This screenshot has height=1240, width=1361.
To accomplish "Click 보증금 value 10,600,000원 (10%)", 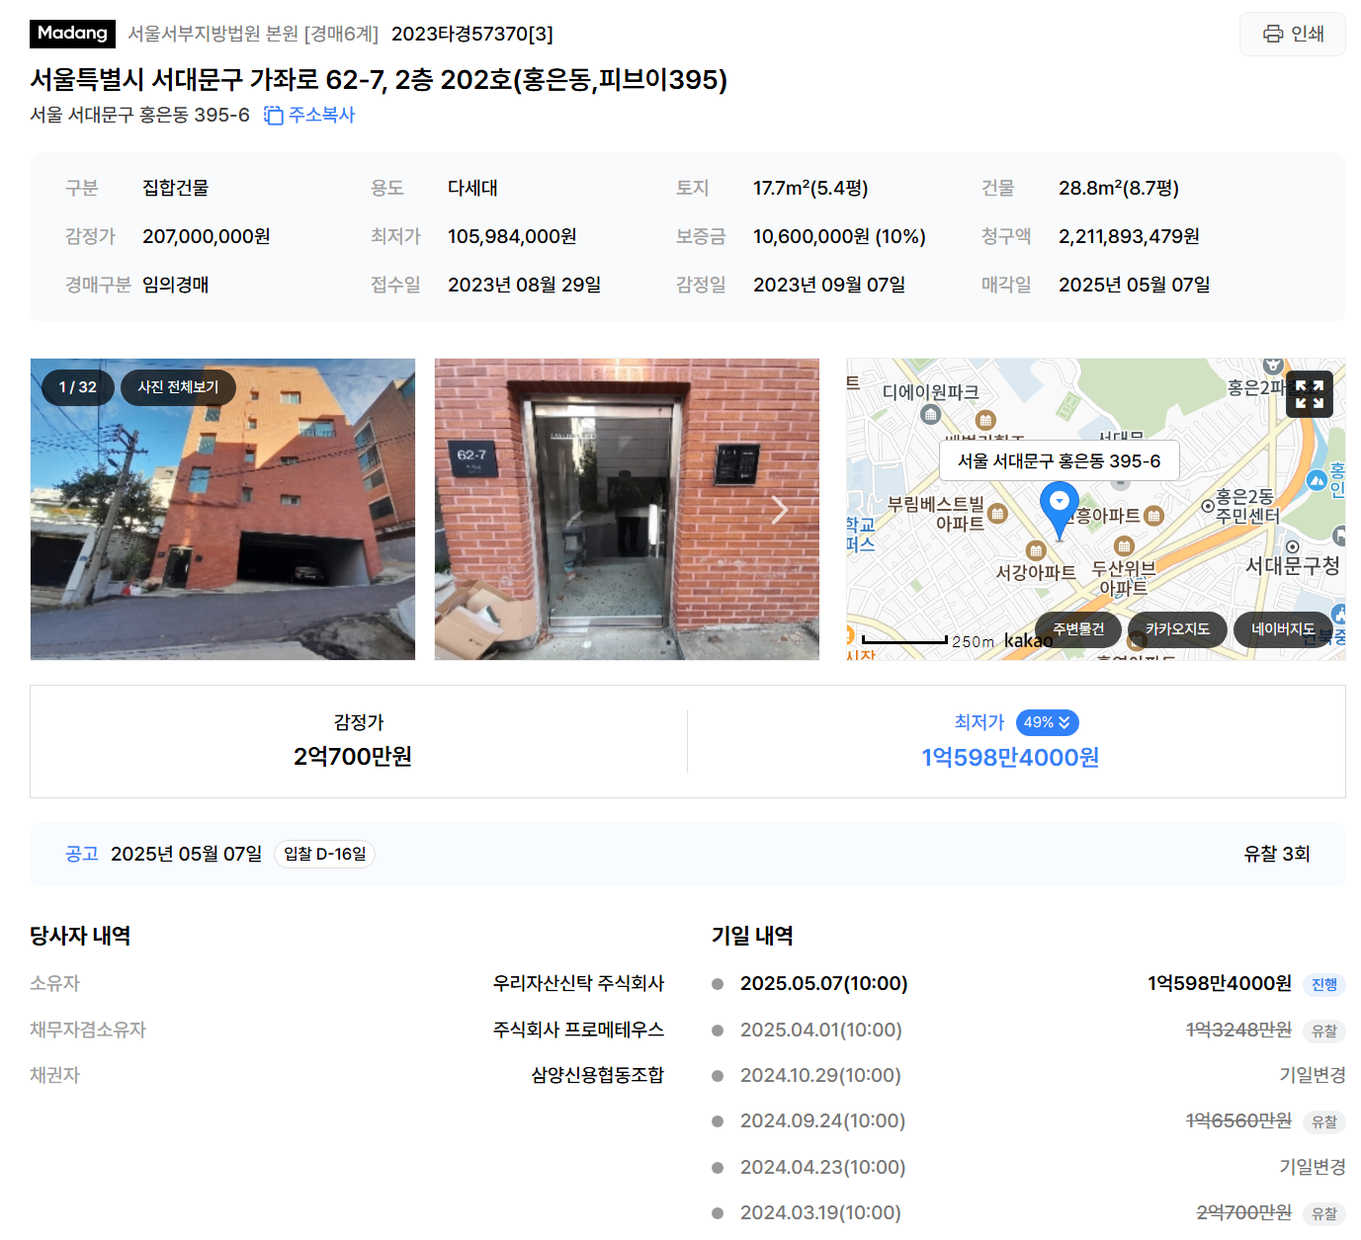I will [x=839, y=236].
